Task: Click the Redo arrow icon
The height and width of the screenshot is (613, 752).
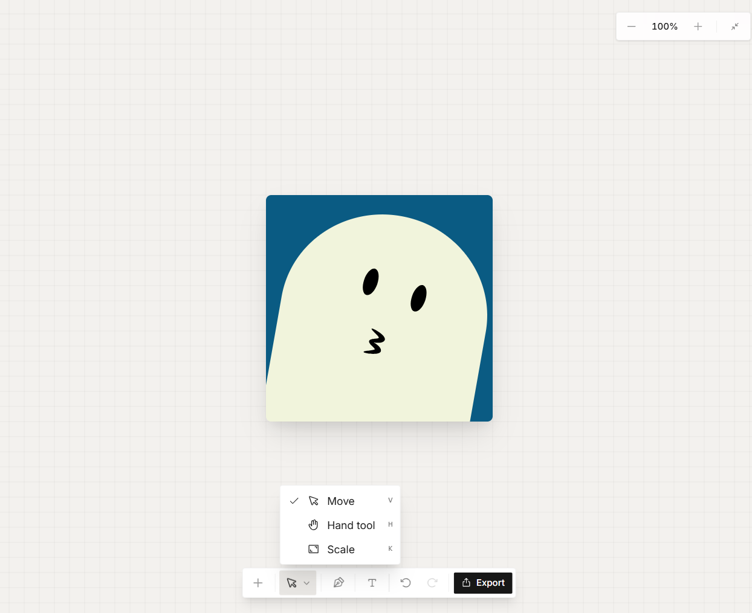Action: (x=432, y=583)
